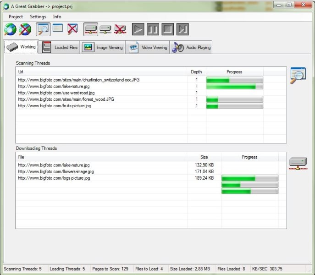This screenshot has width=315, height=275.
Task: Click Downloading Threads Progress column header
Action: [x=250, y=157]
